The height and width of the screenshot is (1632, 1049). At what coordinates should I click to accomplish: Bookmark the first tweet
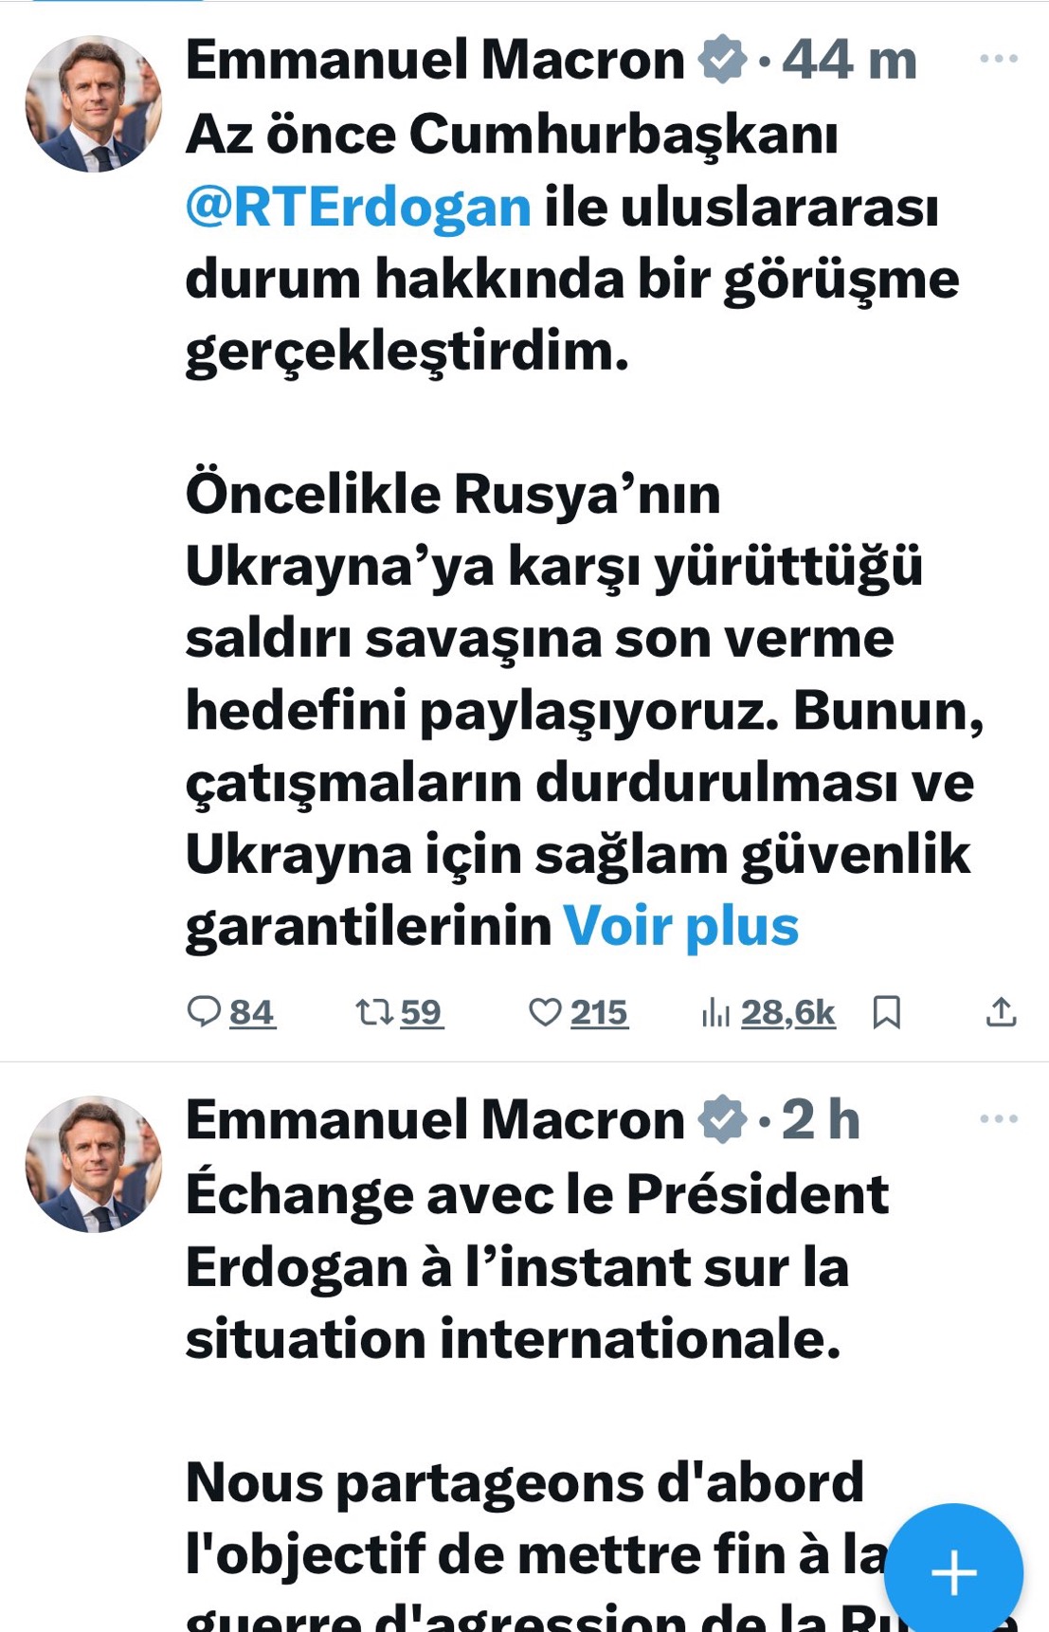pyautogui.click(x=886, y=1012)
